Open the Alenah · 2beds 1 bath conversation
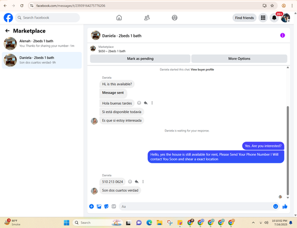297x228 pixels. (x=42, y=43)
